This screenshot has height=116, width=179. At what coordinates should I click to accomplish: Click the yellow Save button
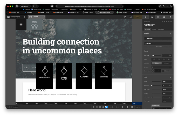pyautogui.click(x=138, y=17)
